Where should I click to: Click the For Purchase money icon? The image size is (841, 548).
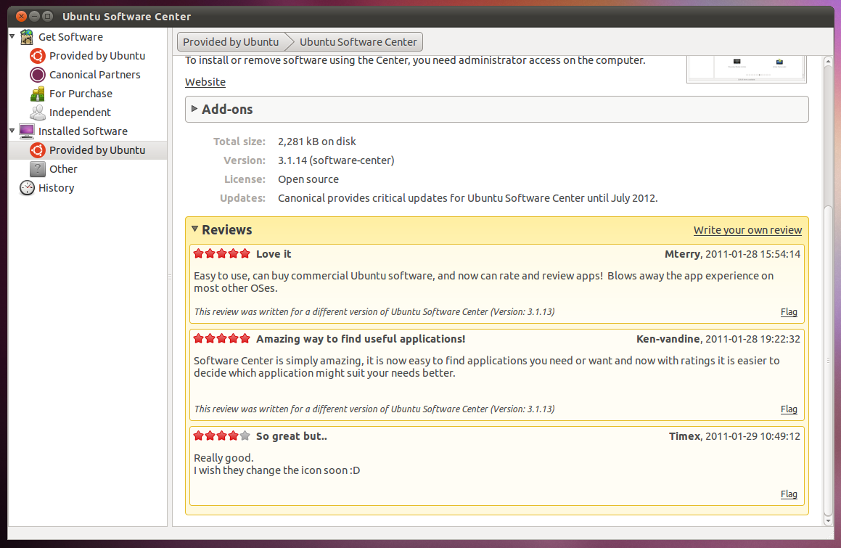[x=38, y=94]
